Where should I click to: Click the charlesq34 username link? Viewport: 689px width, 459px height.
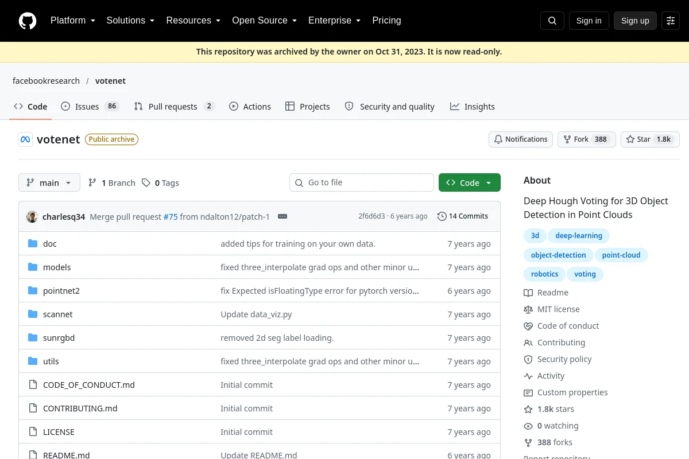click(x=64, y=217)
